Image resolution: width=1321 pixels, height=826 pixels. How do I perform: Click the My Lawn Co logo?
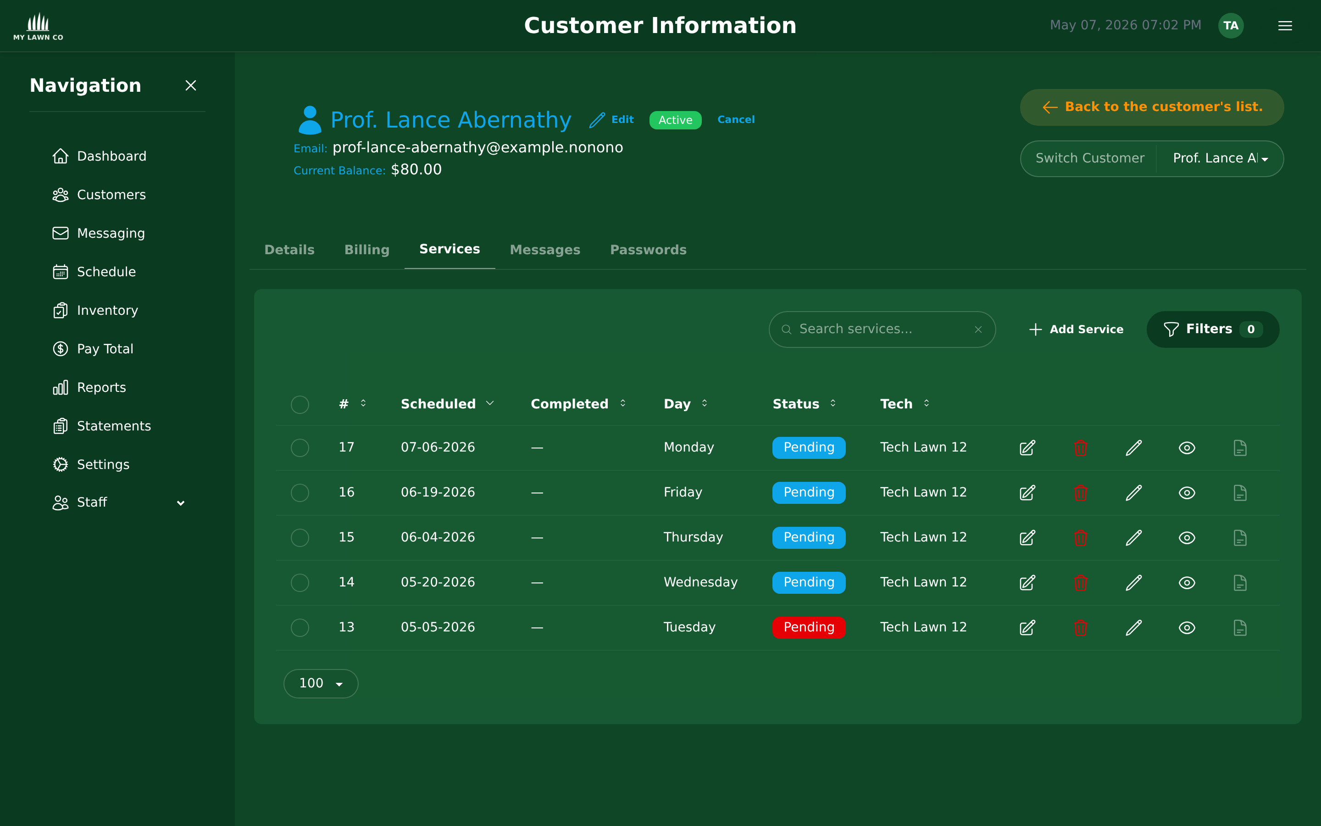click(x=38, y=26)
